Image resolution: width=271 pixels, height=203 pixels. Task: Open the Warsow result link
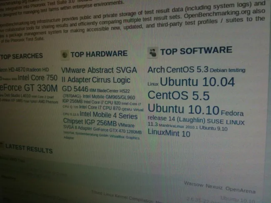193,184
